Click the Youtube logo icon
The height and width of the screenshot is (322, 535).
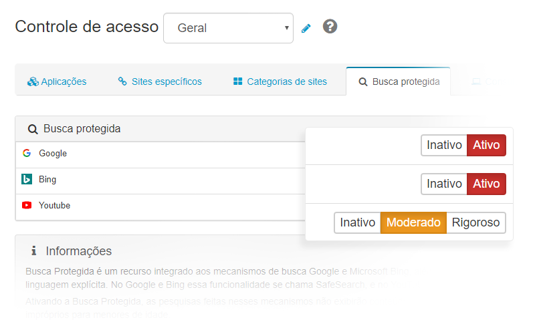click(x=27, y=206)
